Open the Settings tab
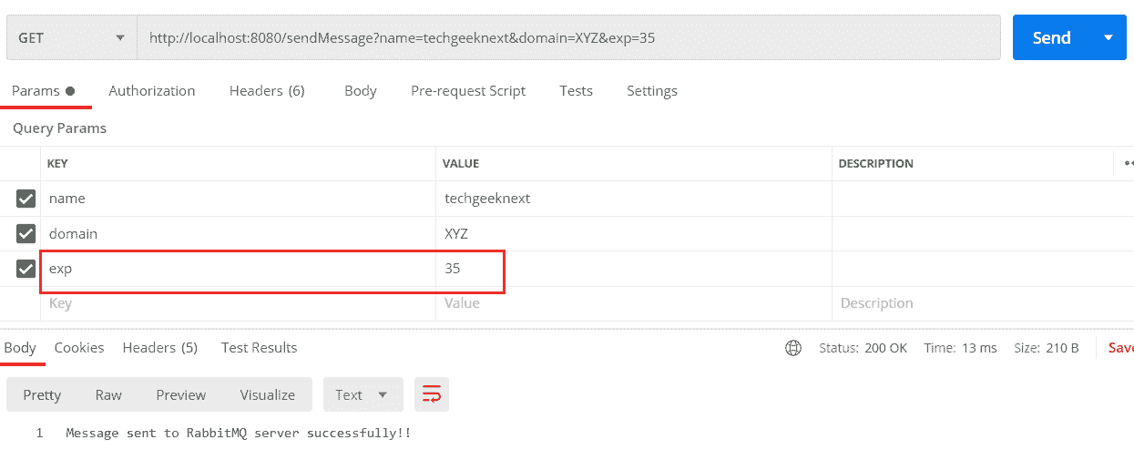Image resolution: width=1134 pixels, height=460 pixels. tap(652, 91)
